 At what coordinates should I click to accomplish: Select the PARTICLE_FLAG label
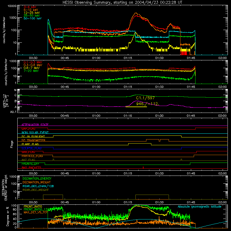pyautogui.click(x=32, y=156)
